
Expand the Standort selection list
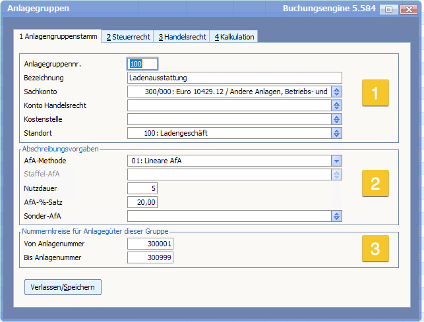tap(337, 133)
